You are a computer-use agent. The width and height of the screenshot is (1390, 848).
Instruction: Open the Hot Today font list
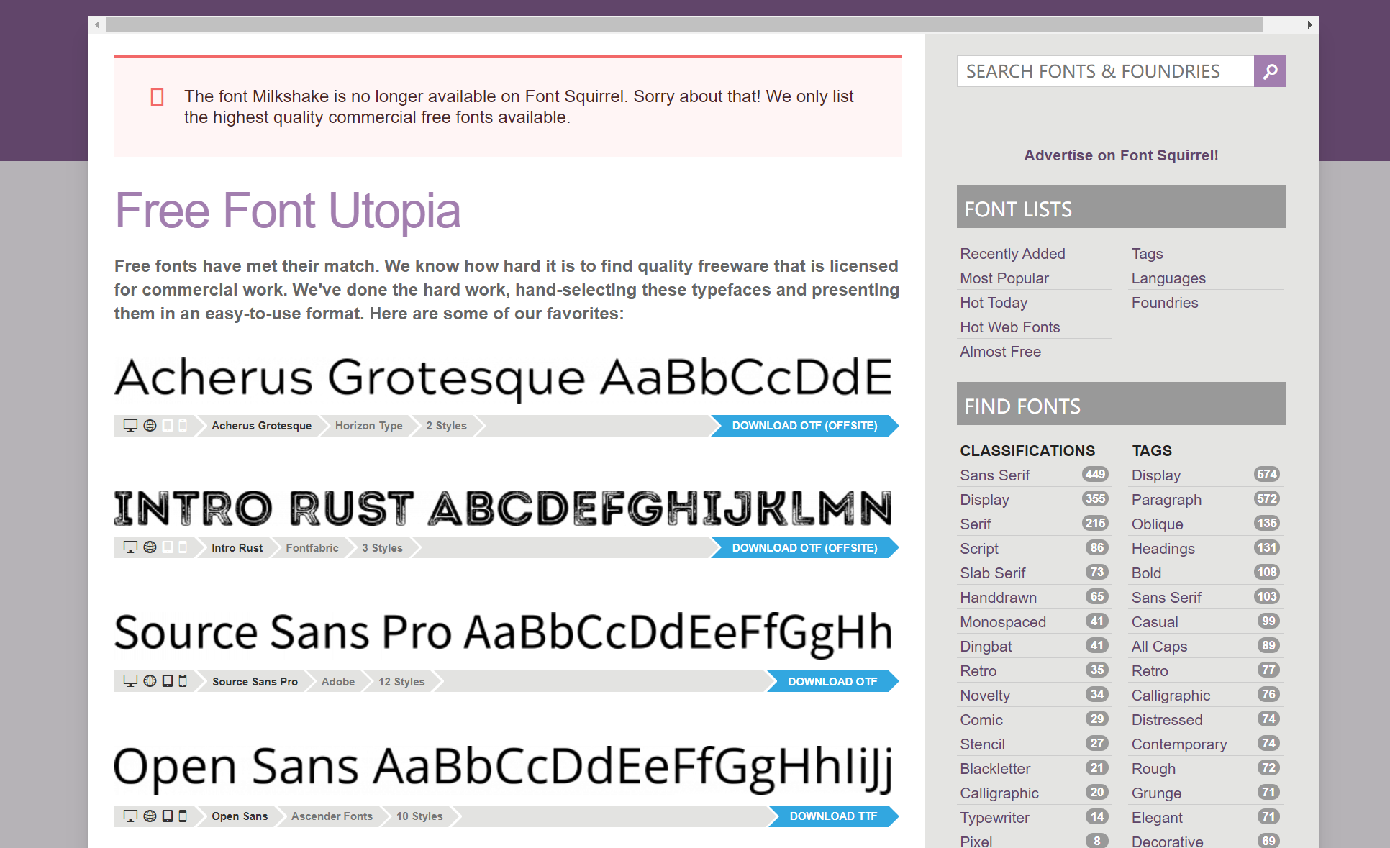pyautogui.click(x=994, y=303)
